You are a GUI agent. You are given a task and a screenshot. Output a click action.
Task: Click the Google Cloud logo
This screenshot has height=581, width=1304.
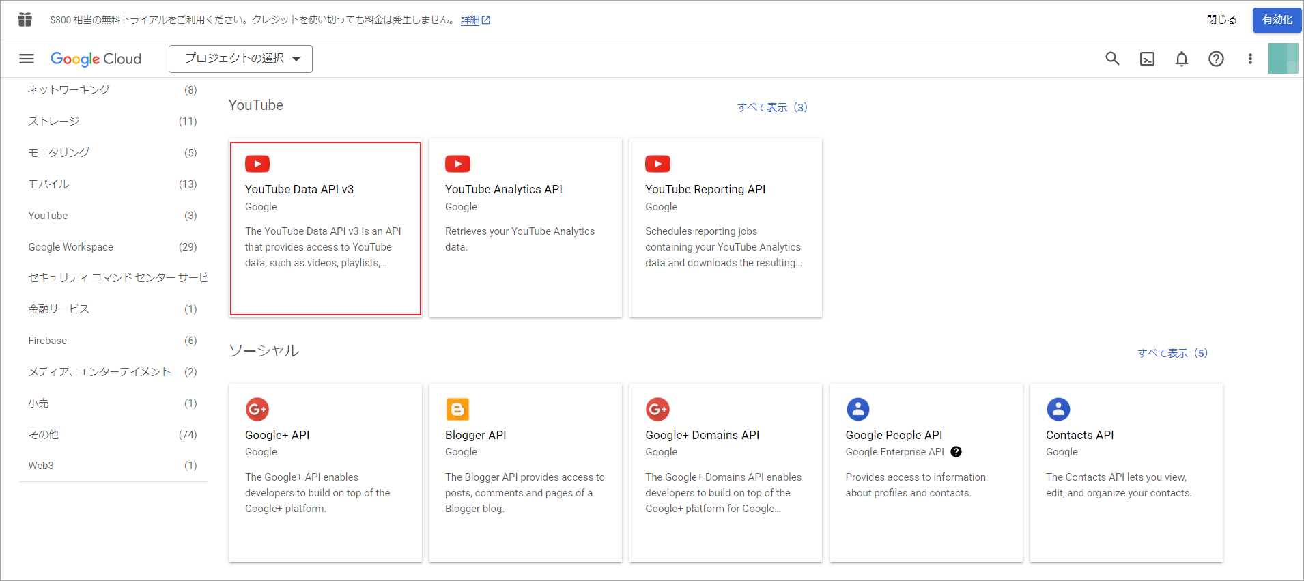pos(96,59)
